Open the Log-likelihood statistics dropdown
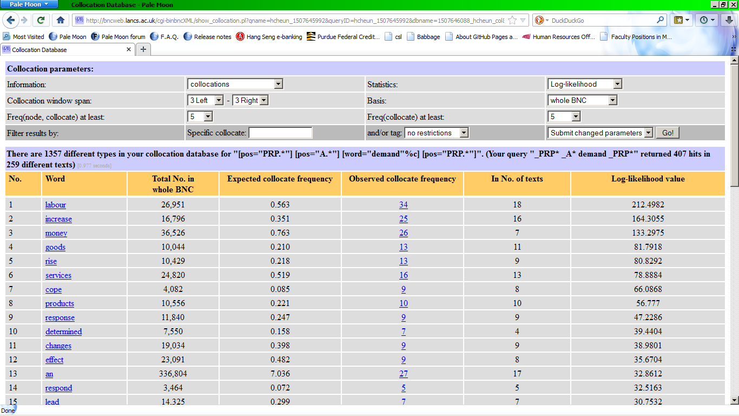 (x=585, y=84)
